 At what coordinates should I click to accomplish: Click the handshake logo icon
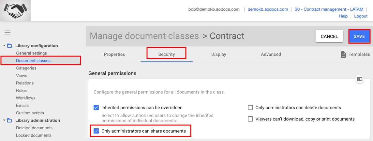click(x=15, y=10)
